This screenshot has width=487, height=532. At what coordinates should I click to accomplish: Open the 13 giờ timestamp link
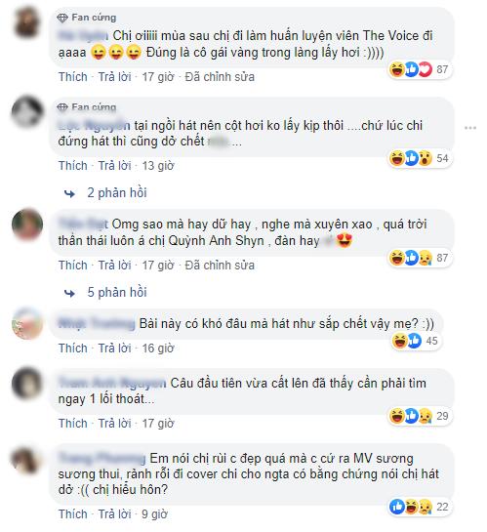(x=158, y=166)
